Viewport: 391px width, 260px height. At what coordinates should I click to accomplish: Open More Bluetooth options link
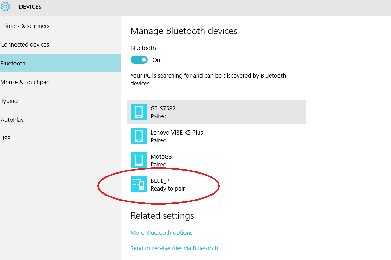pos(162,233)
